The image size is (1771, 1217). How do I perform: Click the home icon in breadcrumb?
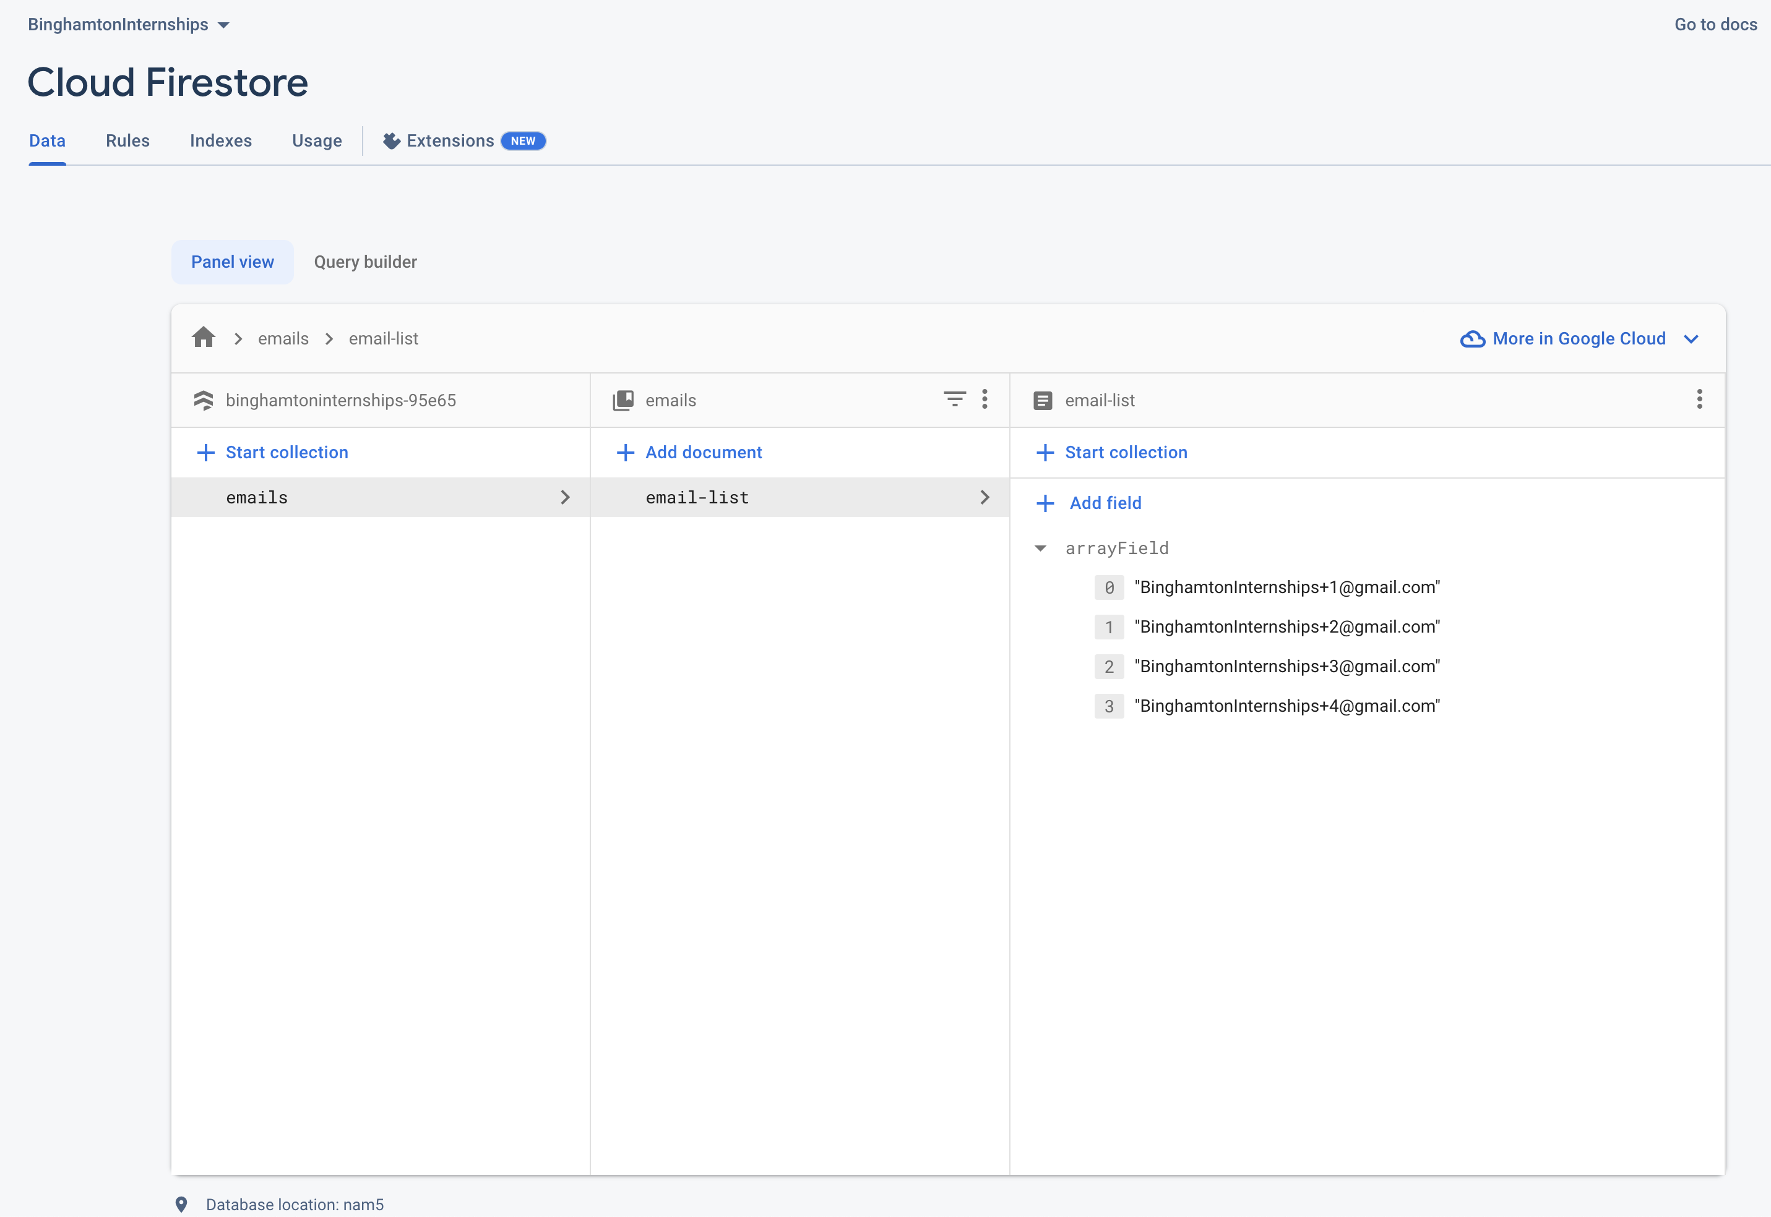tap(203, 338)
